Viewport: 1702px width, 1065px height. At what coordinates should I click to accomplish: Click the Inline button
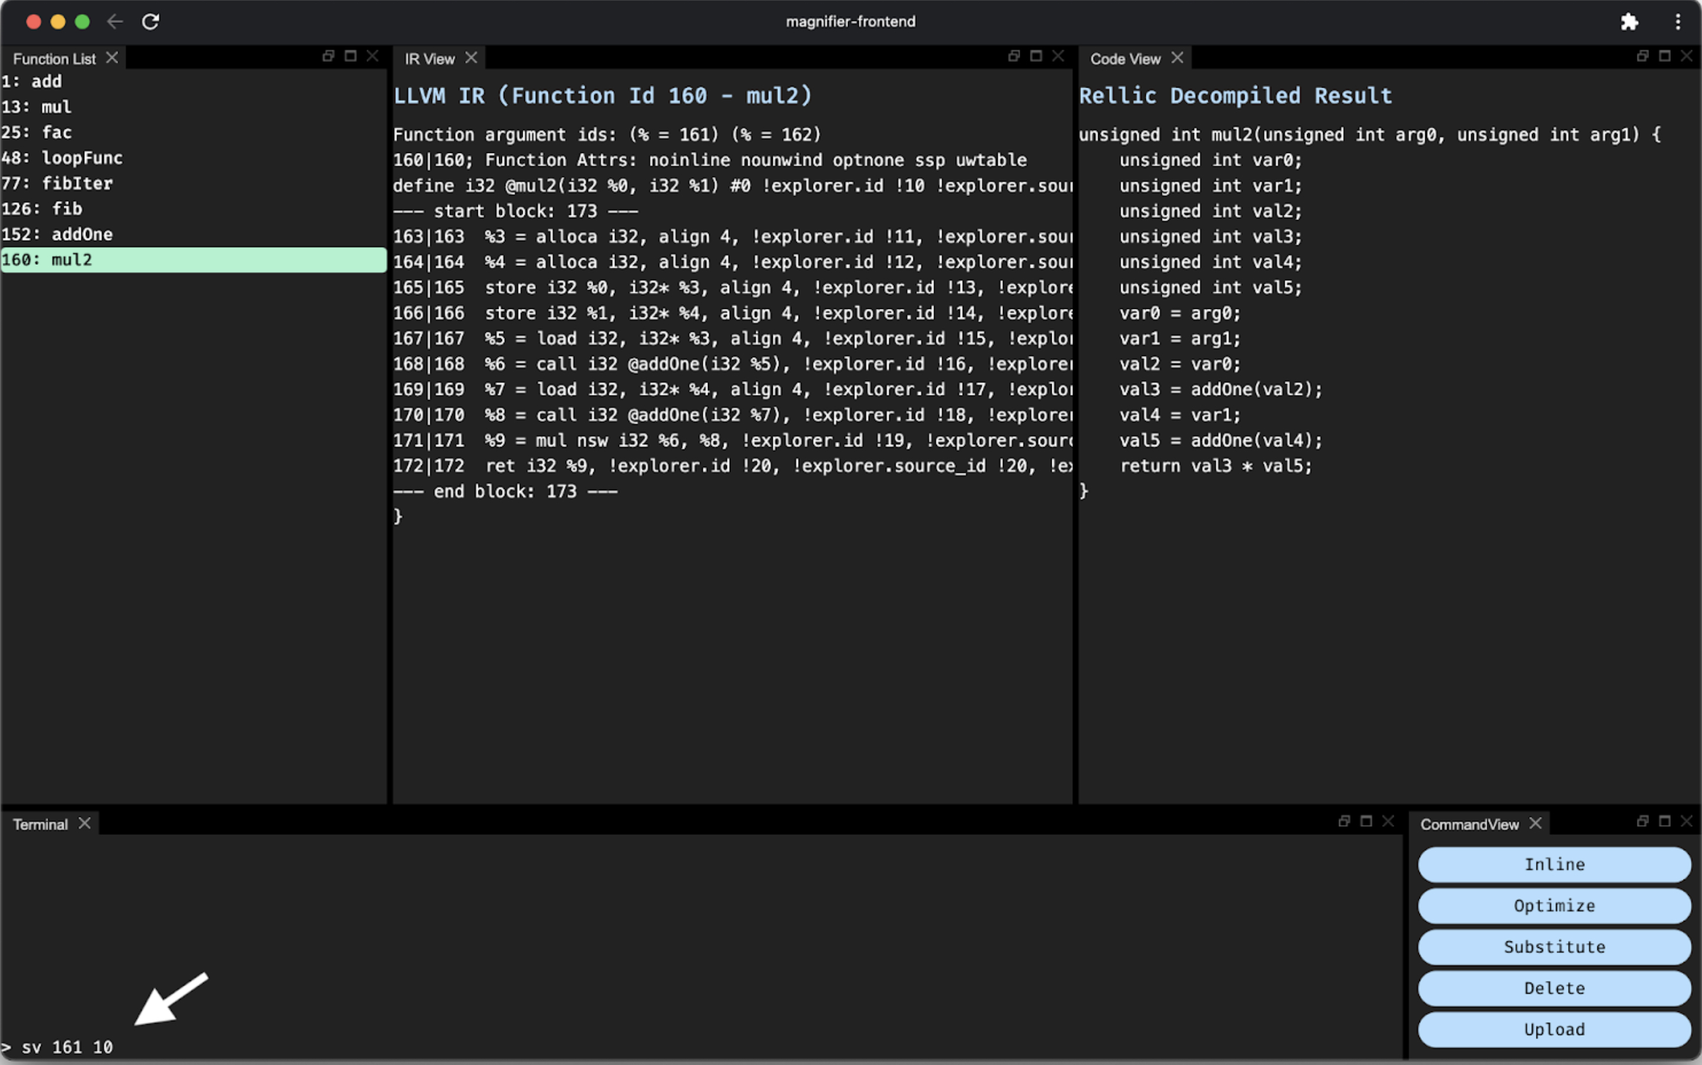click(x=1554, y=864)
